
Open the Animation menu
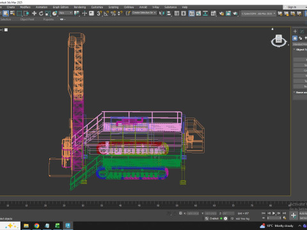[x=42, y=7]
